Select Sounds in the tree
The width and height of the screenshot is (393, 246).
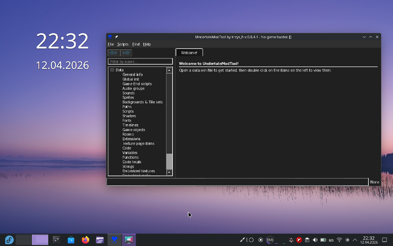(x=128, y=93)
